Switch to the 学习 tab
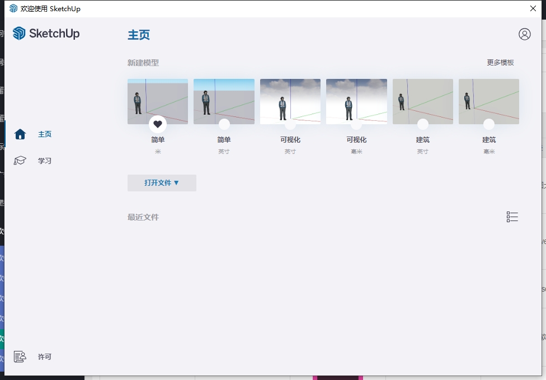Image resolution: width=546 pixels, height=380 pixels. [45, 161]
